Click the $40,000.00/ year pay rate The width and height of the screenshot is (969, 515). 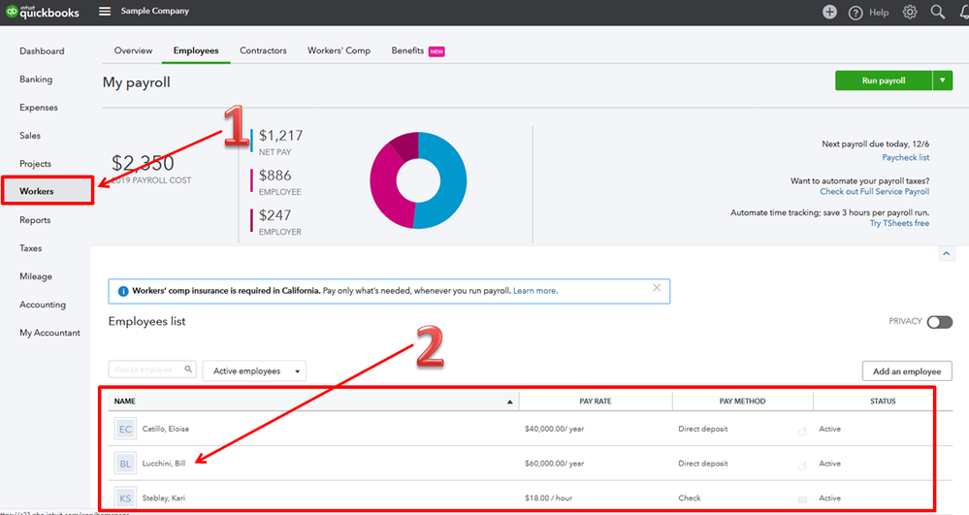pos(554,429)
